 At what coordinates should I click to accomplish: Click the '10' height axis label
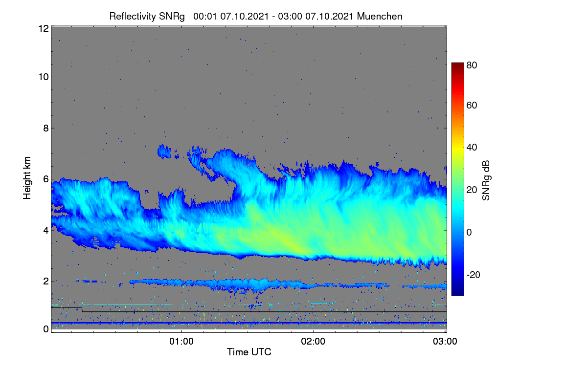click(43, 77)
